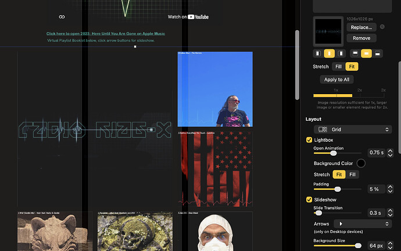This screenshot has width=401, height=251.
Task: Click the 0.75 s Open Animation field
Action: [376, 153]
